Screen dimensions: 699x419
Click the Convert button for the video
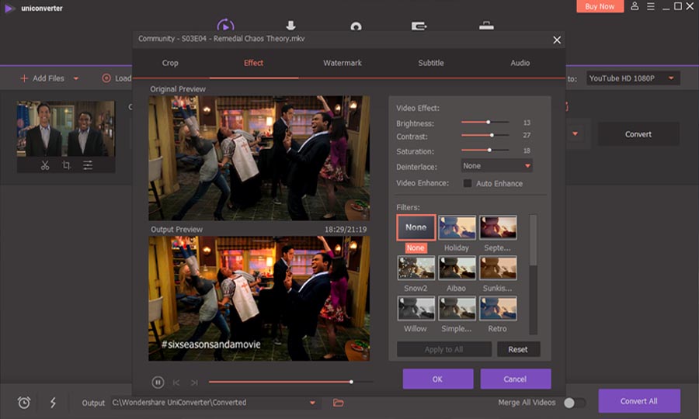point(638,134)
